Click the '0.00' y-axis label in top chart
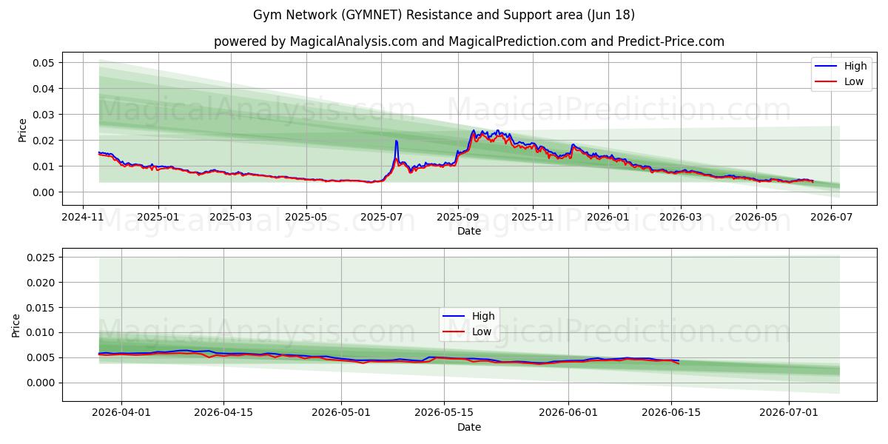Viewport: 888px width, 444px height. tap(44, 192)
